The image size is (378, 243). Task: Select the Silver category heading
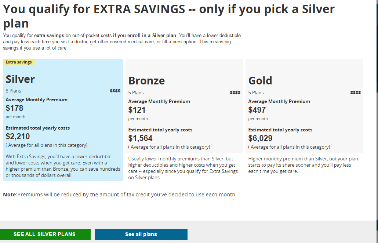click(x=20, y=79)
